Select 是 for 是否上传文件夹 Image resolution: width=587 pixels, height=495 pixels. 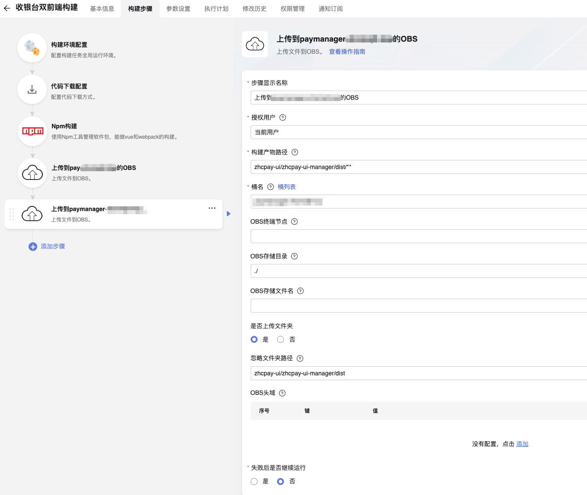pyautogui.click(x=254, y=339)
